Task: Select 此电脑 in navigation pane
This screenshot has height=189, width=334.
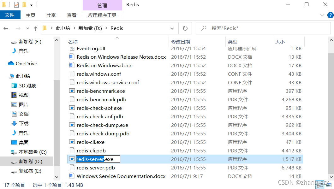Action: coord(23,76)
